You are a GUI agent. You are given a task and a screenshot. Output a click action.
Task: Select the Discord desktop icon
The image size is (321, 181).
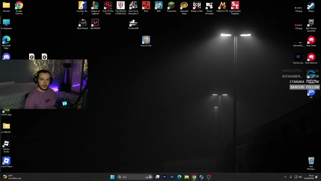(6, 57)
